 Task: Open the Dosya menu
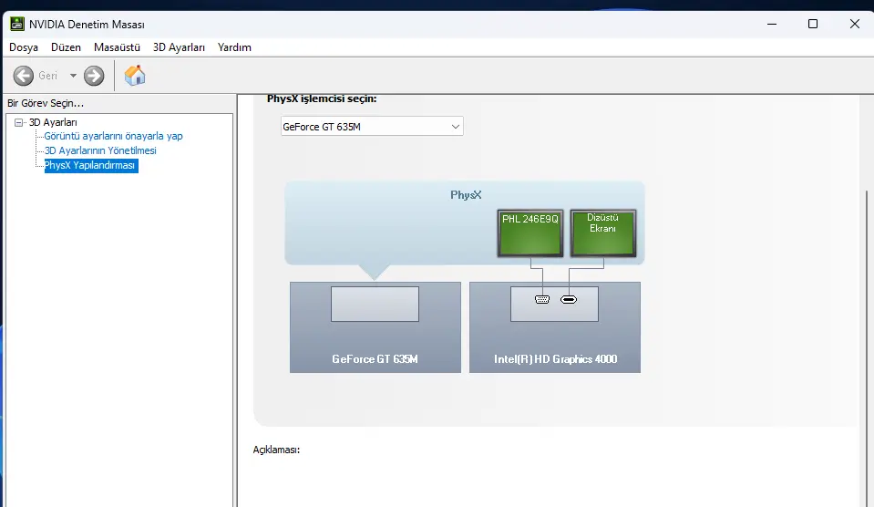24,47
